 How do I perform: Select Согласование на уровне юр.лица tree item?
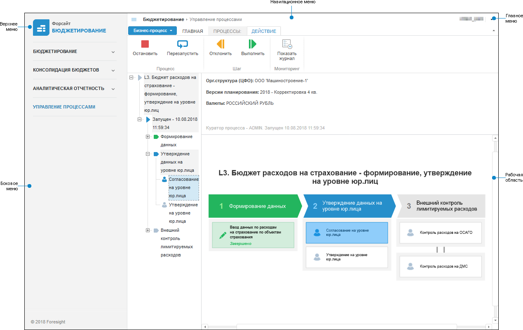183,187
